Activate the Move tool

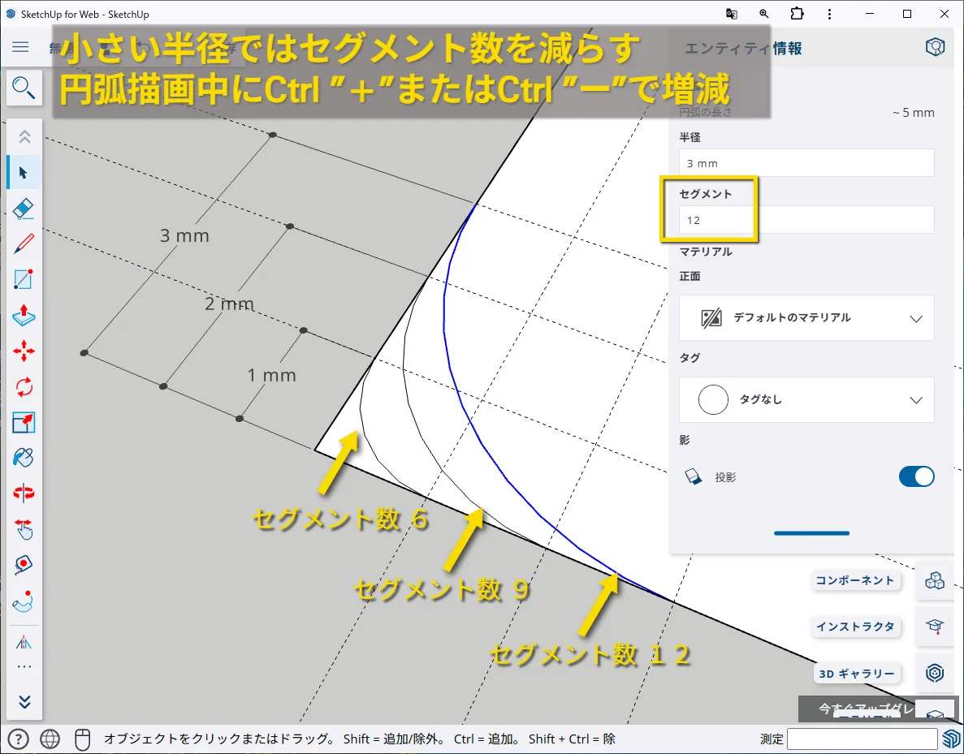[x=24, y=351]
